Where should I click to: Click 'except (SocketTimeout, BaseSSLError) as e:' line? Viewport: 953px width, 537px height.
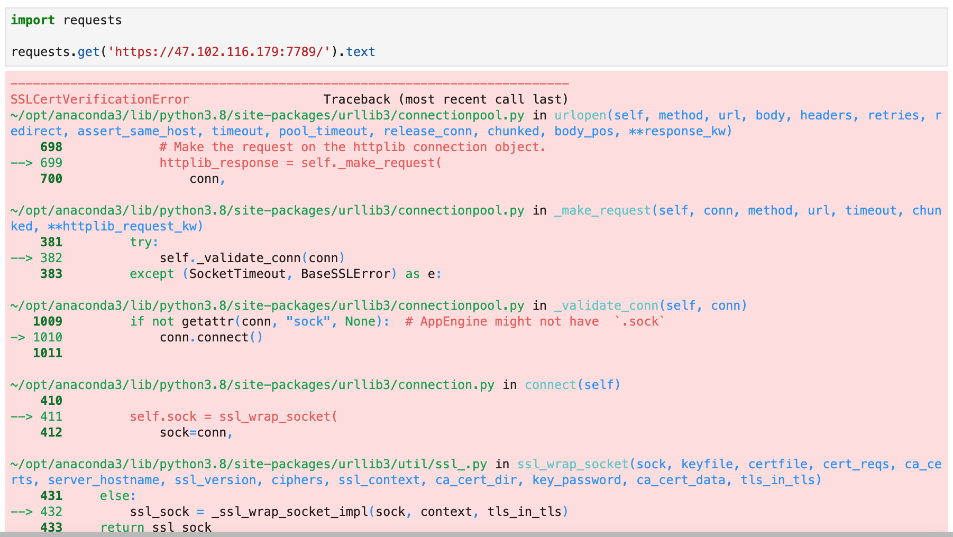point(286,274)
